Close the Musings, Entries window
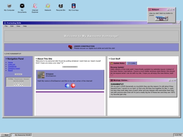 pyautogui.click(x=175, y=81)
